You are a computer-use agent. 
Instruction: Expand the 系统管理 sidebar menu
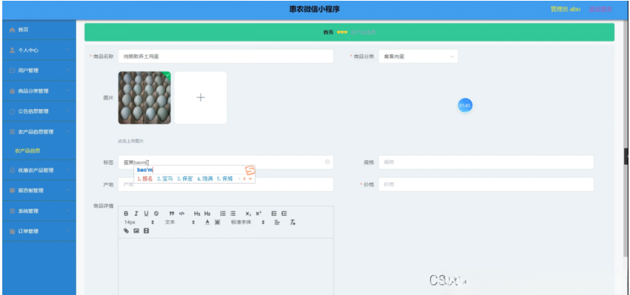(39, 211)
